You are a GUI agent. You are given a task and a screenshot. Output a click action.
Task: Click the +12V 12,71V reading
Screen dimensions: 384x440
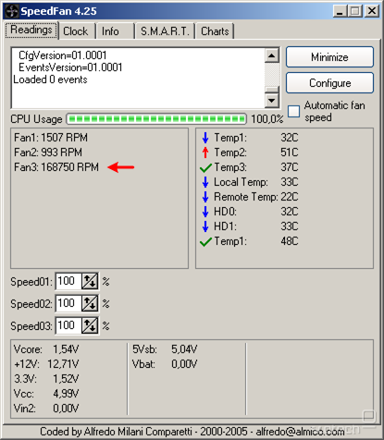coord(46,364)
